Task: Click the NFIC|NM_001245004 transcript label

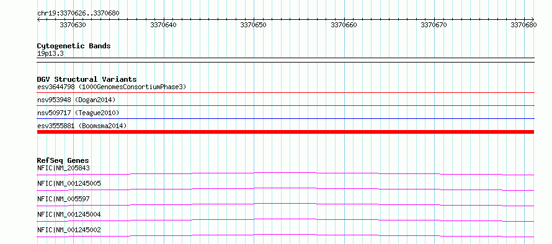Action: pos(69,214)
